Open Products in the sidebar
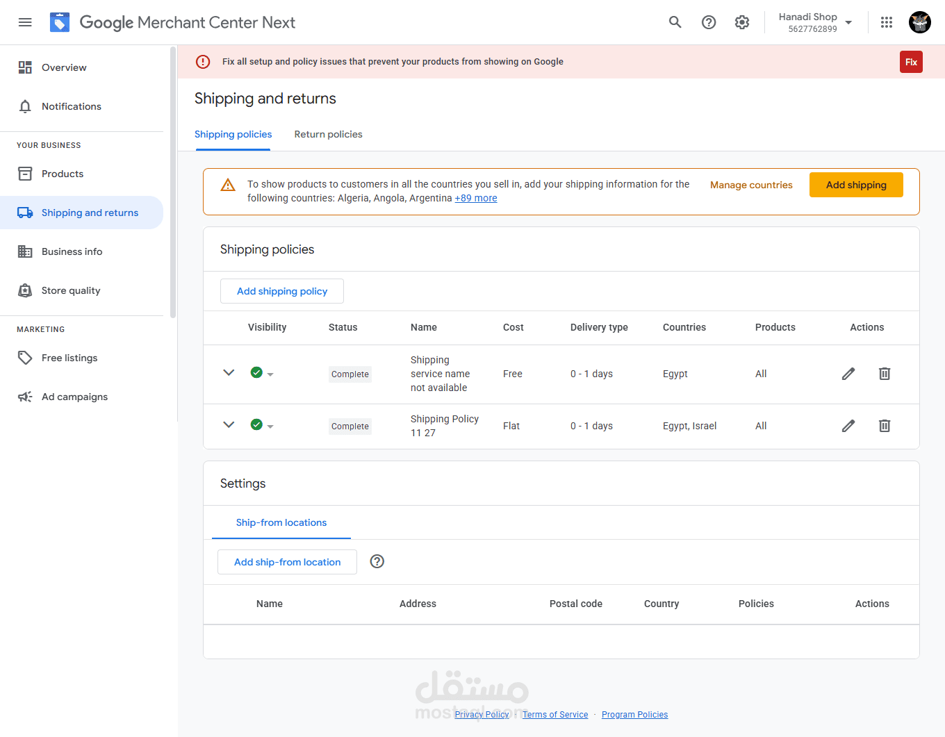The image size is (945, 737). coord(63,174)
